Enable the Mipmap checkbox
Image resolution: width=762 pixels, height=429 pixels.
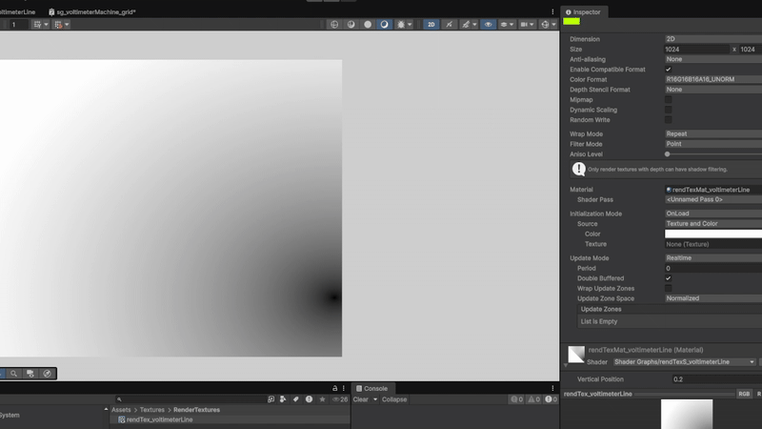668,99
